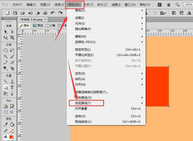Click the orange fill color swatch

[x=11, y=137]
